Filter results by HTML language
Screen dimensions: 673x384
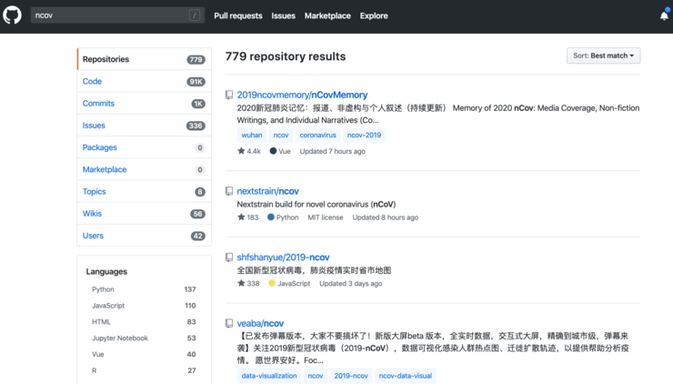[144, 322]
